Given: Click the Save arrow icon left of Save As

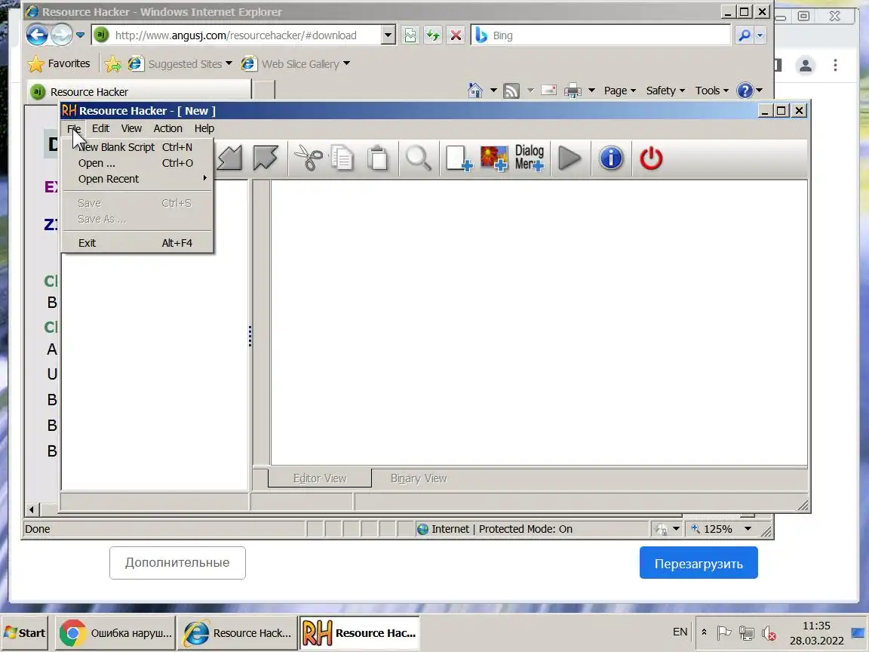Looking at the screenshot, I should click(229, 158).
